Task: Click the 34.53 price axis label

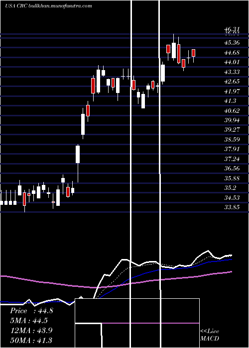Action: pos(232,197)
